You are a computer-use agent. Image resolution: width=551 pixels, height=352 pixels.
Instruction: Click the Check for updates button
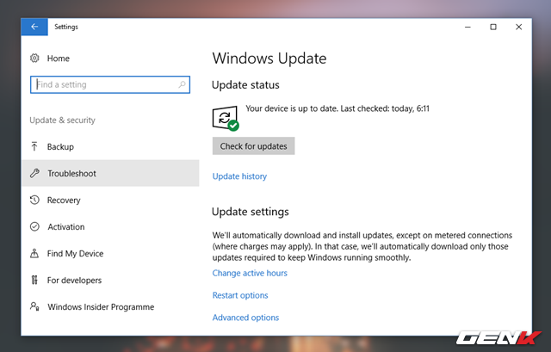(x=253, y=145)
